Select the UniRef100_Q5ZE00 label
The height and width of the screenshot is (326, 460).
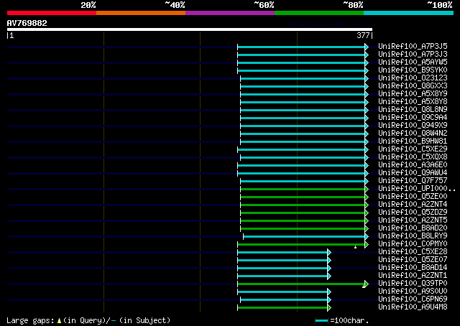tap(413, 197)
